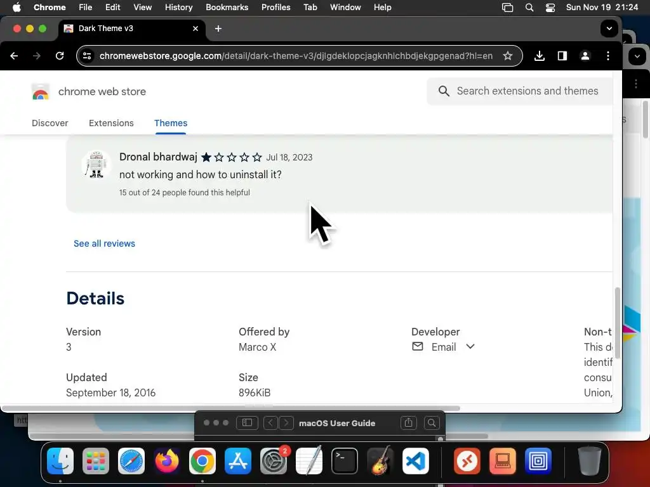Open Control Center in menu bar
Screen dimensions: 650x487
coord(550,8)
